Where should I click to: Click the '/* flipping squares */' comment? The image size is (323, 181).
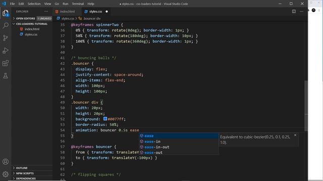point(96,174)
